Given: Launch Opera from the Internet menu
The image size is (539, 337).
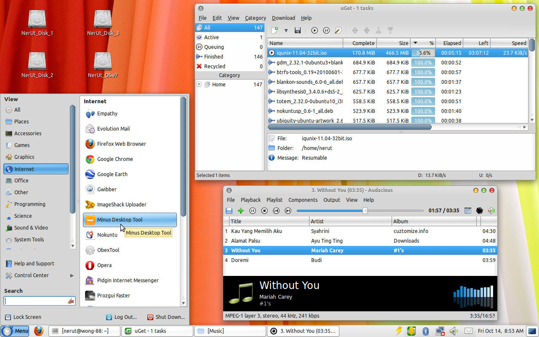Looking at the screenshot, I should 130,265.
